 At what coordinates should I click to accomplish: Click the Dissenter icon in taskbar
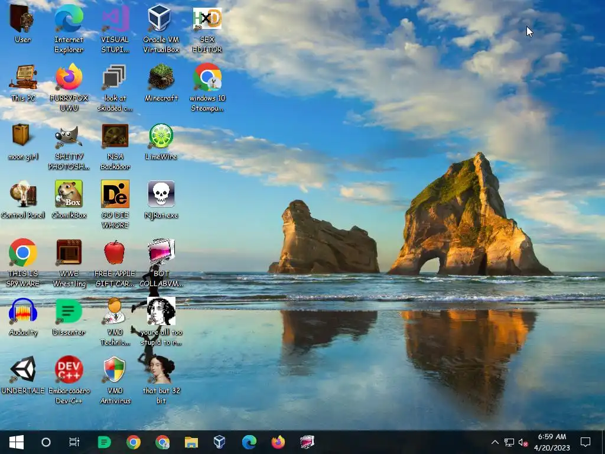point(104,442)
